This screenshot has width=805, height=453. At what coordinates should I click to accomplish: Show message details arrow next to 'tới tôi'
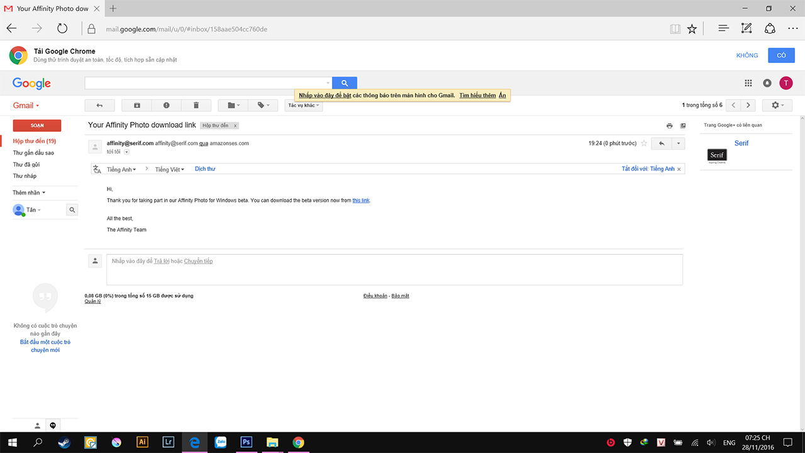126,152
